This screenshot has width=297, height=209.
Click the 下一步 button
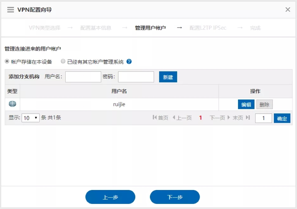point(175,197)
